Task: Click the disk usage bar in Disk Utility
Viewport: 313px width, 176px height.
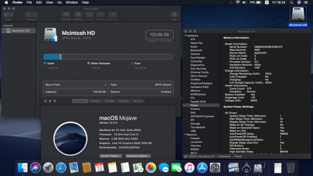Action: pos(108,57)
